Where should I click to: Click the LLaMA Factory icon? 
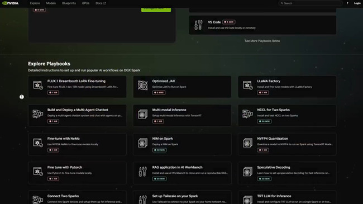pos(247,85)
